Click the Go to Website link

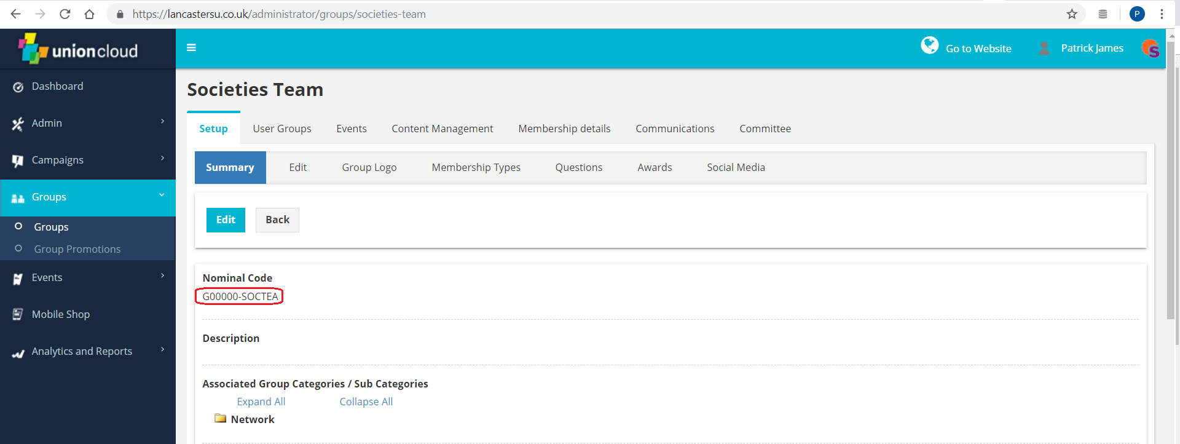[x=978, y=49]
